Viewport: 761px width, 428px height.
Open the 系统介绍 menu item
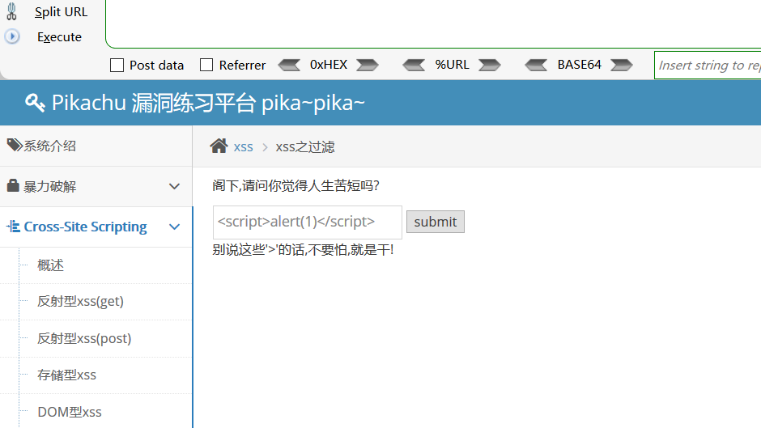[x=96, y=146]
